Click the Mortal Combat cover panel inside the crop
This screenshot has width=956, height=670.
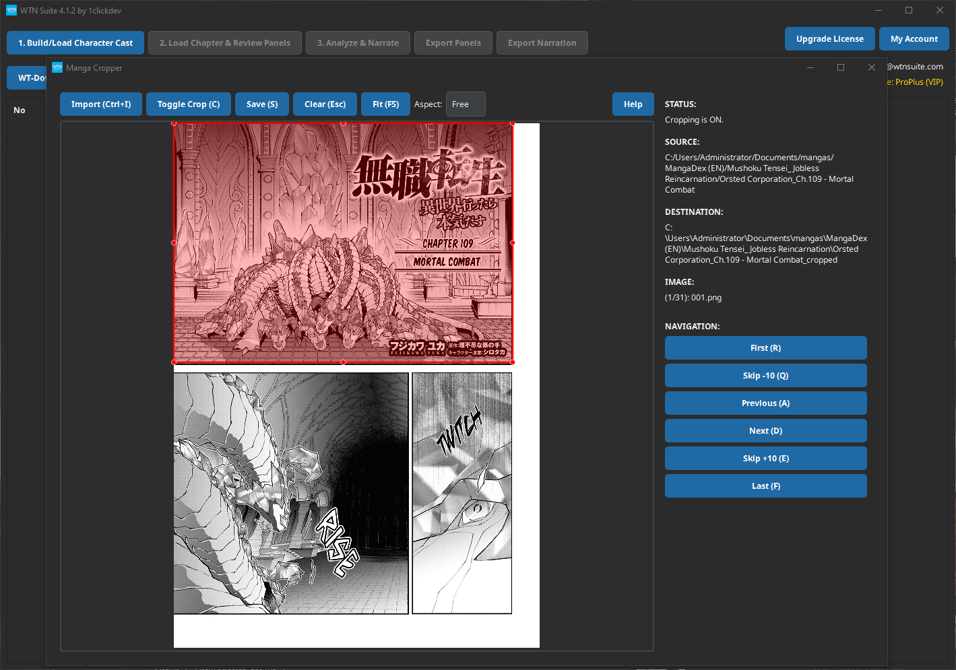point(344,242)
